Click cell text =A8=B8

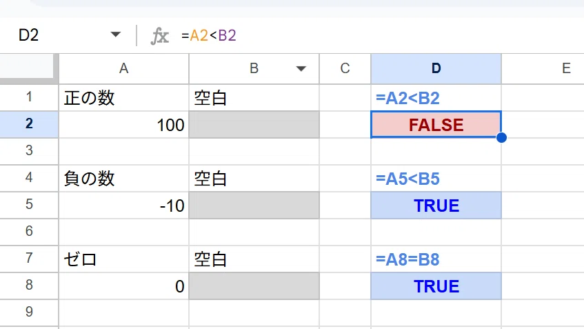(407, 259)
